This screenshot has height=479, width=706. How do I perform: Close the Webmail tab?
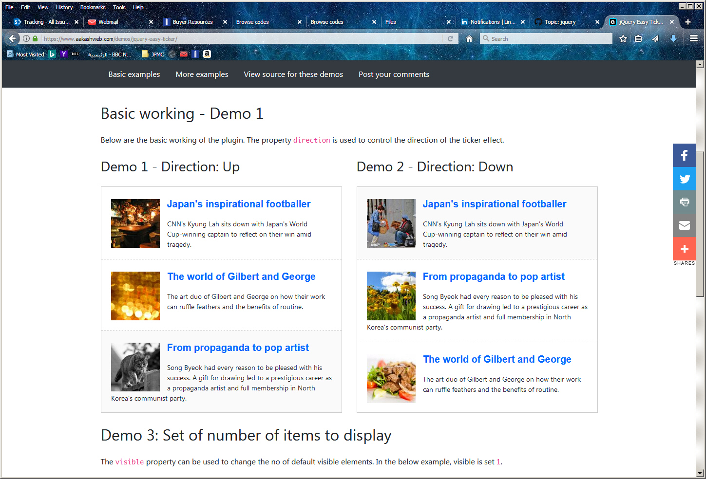(x=151, y=22)
